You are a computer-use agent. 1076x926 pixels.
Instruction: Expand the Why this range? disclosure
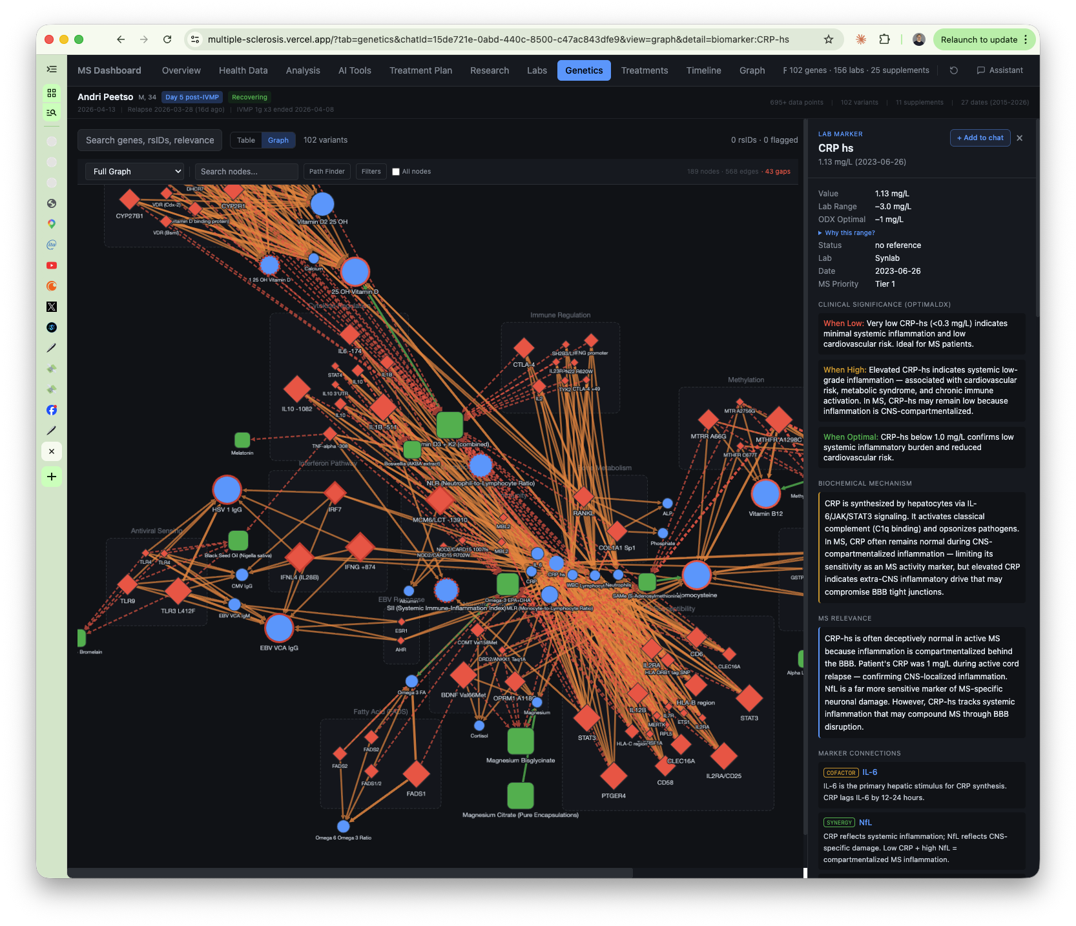click(848, 232)
